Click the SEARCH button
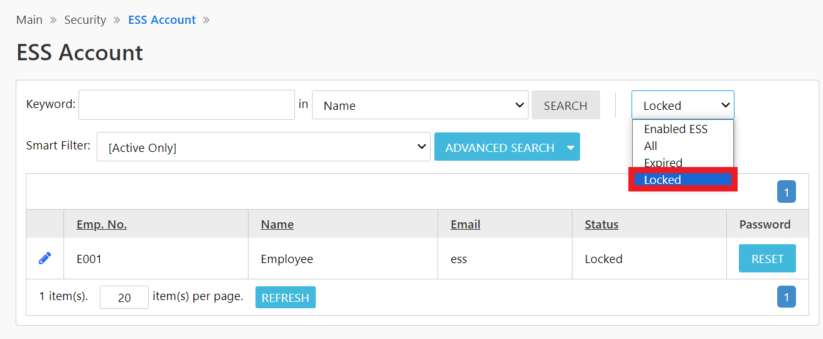 [566, 105]
